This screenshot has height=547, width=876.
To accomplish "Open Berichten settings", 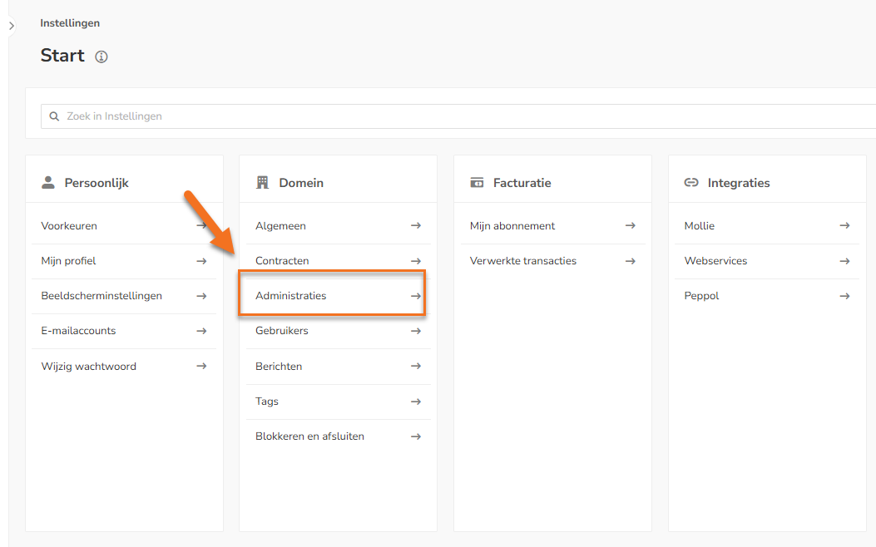I will pyautogui.click(x=338, y=366).
